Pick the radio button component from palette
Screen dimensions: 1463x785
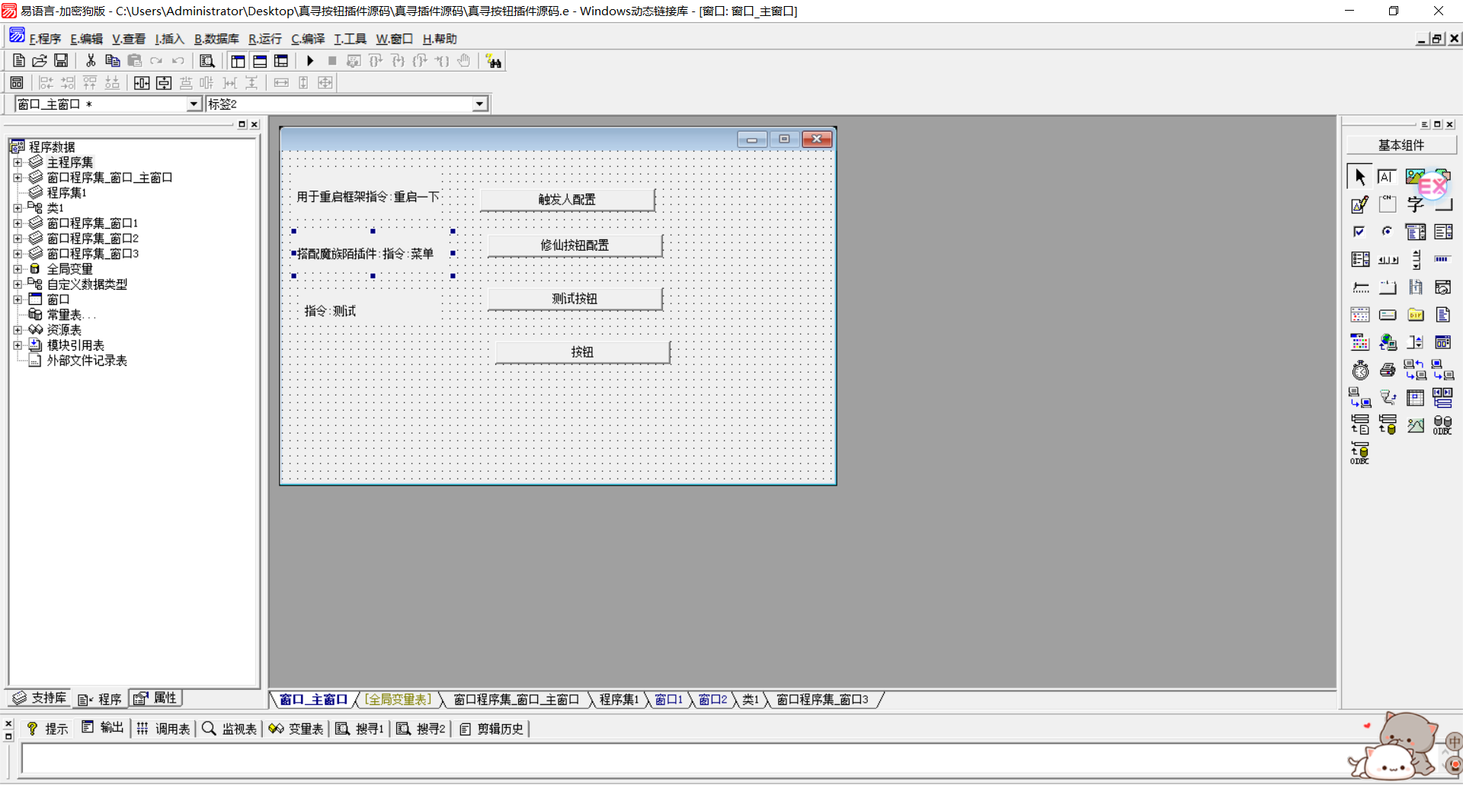pos(1387,232)
